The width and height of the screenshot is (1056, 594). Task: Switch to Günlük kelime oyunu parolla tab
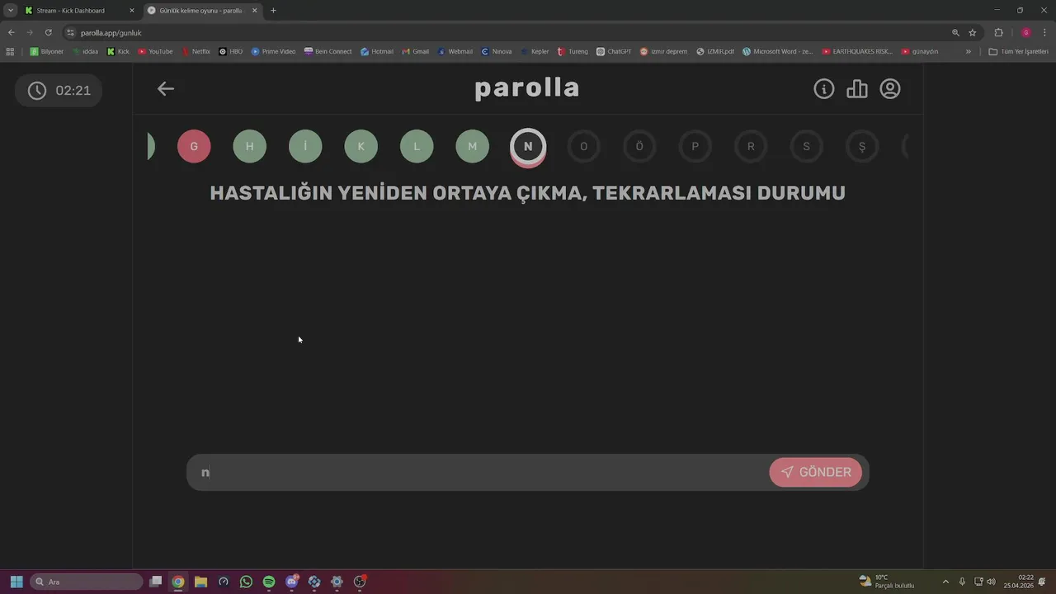coord(202,11)
